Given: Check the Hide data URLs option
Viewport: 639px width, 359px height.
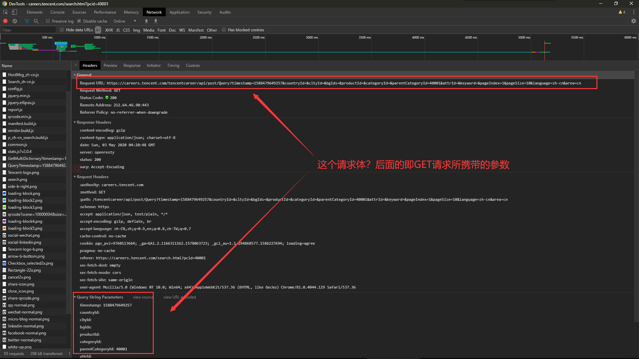Looking at the screenshot, I should click(62, 30).
